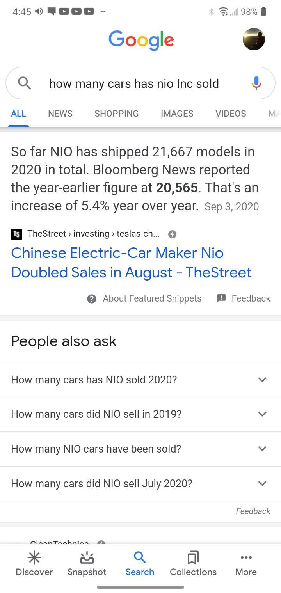Tap the question mark About Featured Snippets icon
281x593 pixels.
[92, 299]
